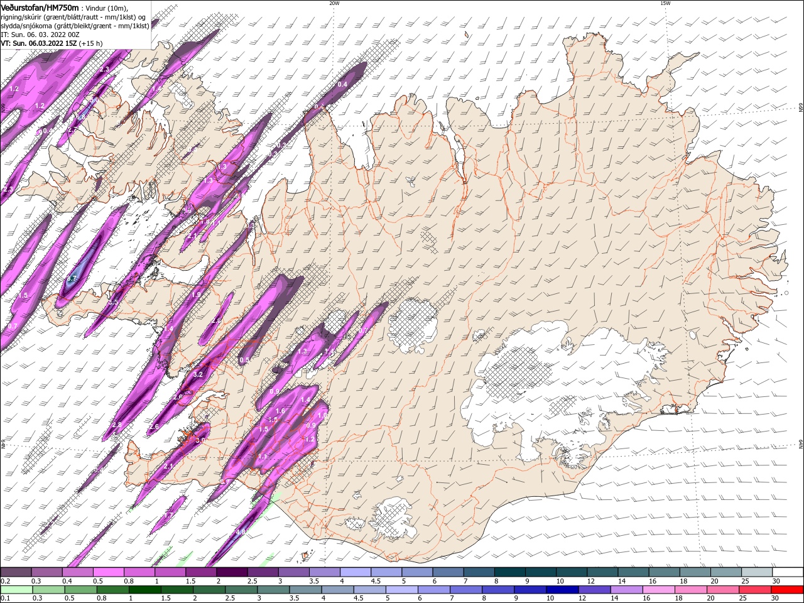The width and height of the screenshot is (804, 603).
Task: Click the 3.0 precipitation value on the map
Action: click(200, 440)
